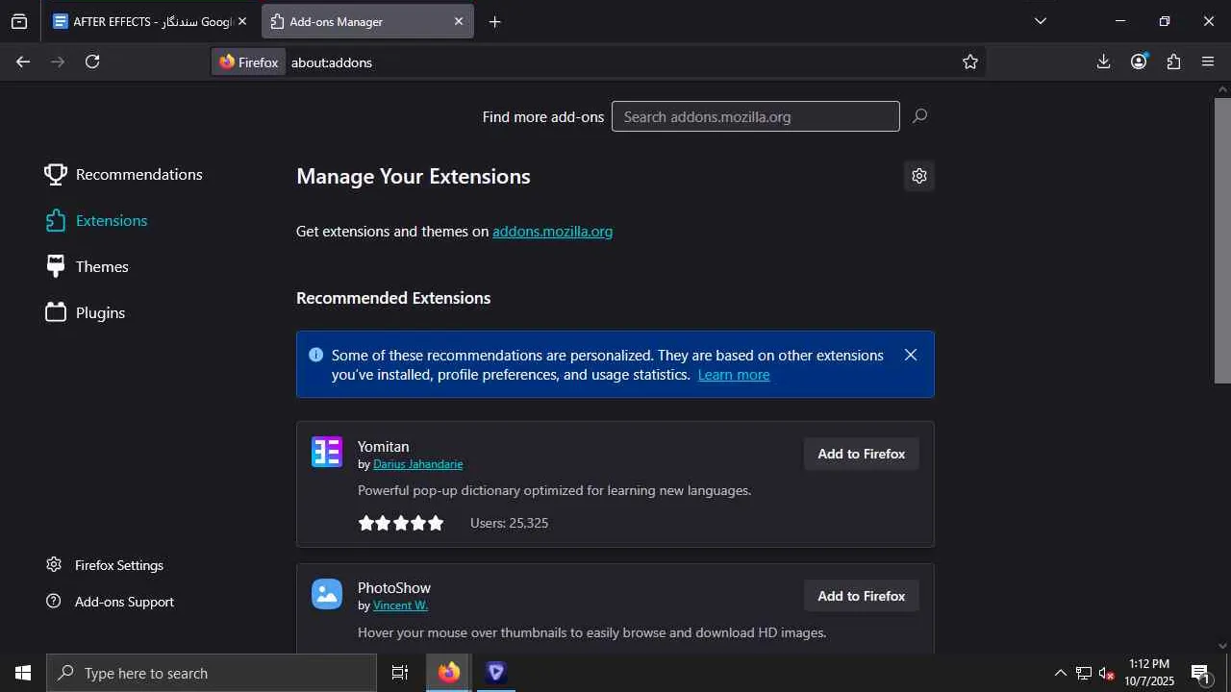The width and height of the screenshot is (1231, 692).
Task: Select Themes in the sidebar
Action: (x=101, y=266)
